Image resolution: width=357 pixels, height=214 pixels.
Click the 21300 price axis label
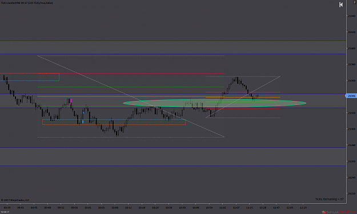click(351, 129)
